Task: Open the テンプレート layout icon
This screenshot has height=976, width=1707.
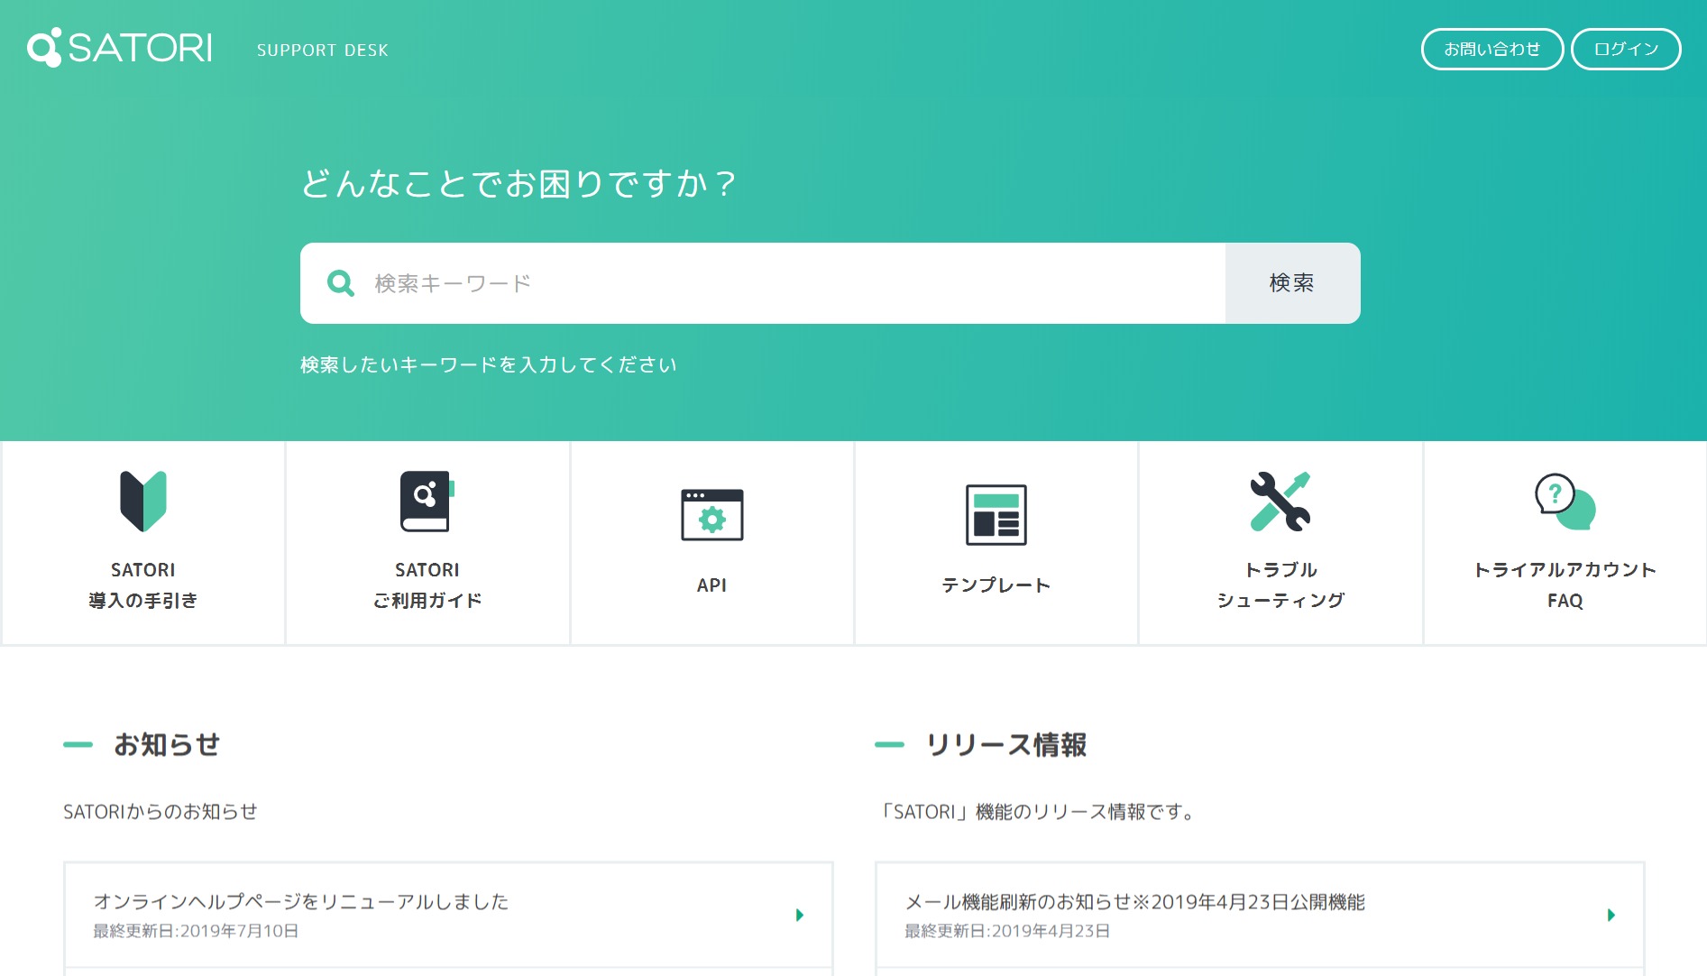Action: click(996, 515)
